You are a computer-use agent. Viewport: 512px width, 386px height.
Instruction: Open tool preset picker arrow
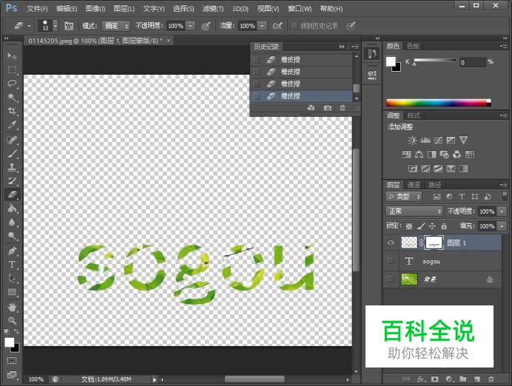pyautogui.click(x=30, y=26)
